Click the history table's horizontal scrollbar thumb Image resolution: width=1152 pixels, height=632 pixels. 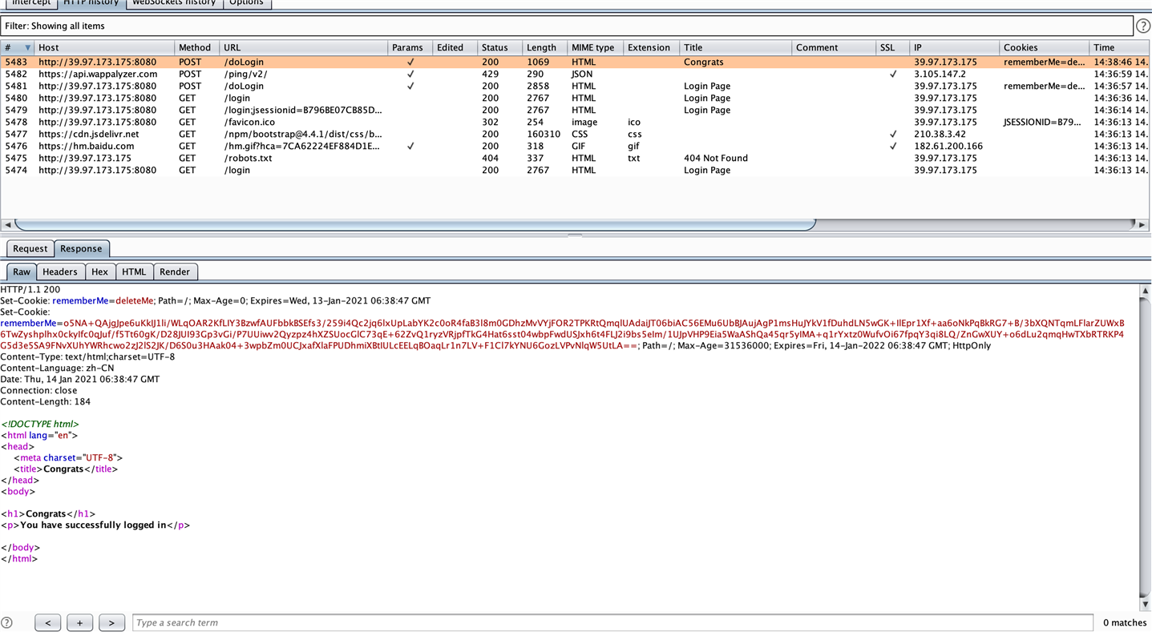(x=415, y=225)
